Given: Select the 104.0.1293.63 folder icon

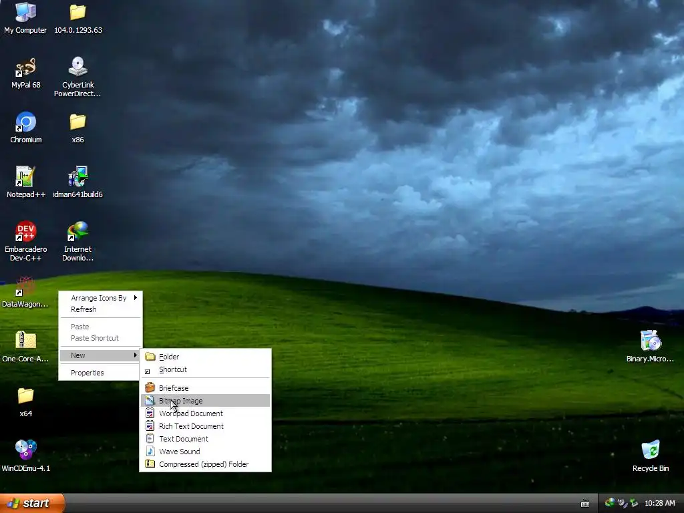Looking at the screenshot, I should pyautogui.click(x=77, y=12).
